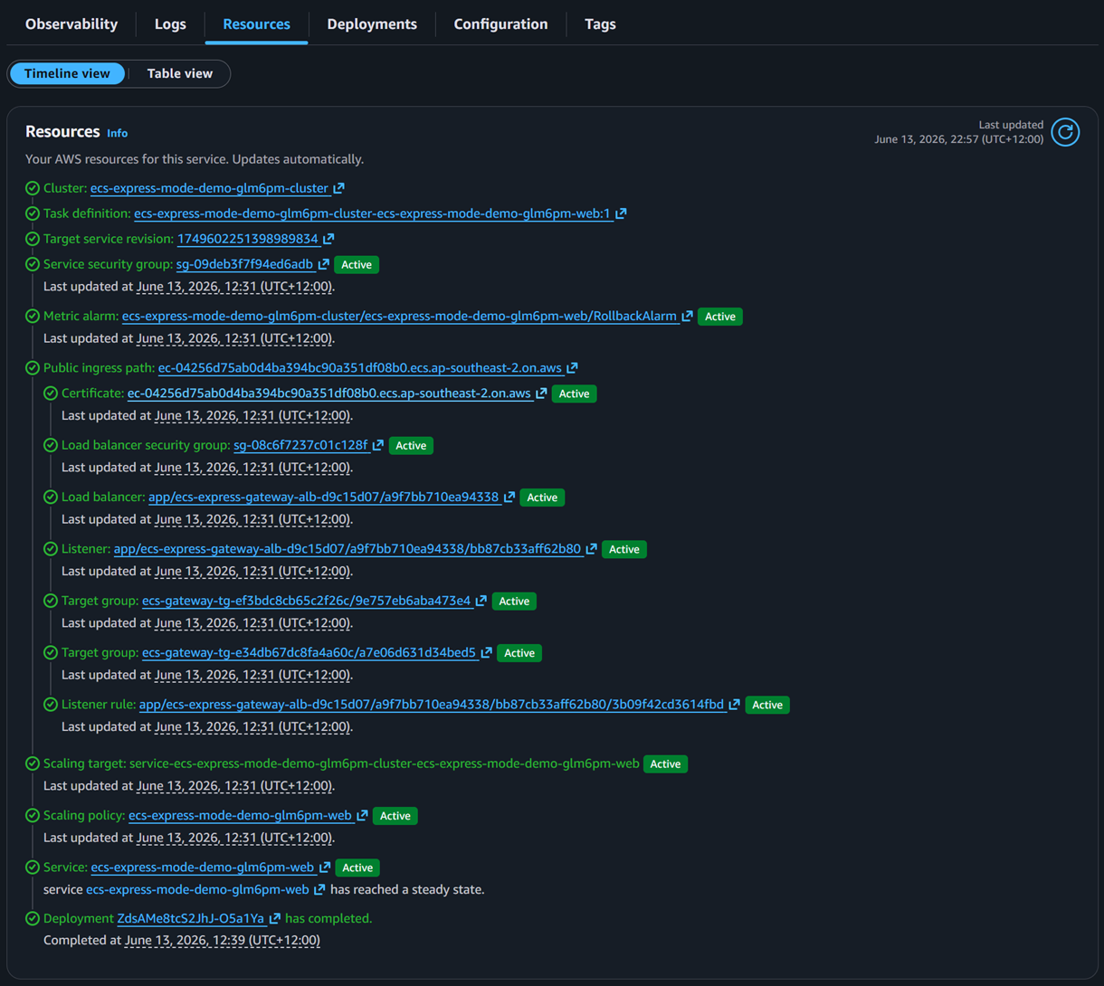Open deployment ZdsAMe8tcS2JhJ-O5a1Ya link

pyautogui.click(x=191, y=918)
